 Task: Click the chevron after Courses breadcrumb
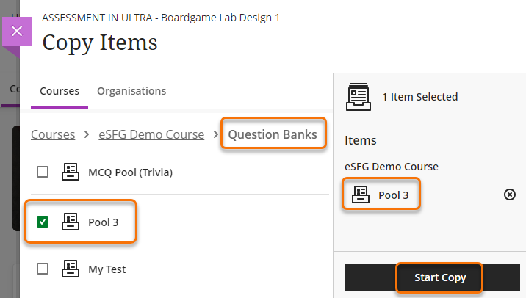pyautogui.click(x=87, y=135)
